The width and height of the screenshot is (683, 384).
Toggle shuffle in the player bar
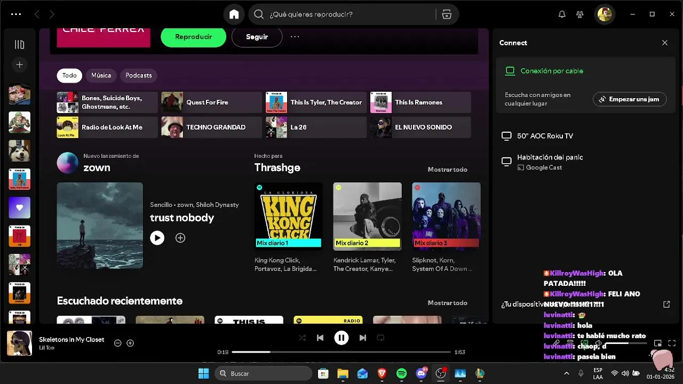pos(302,338)
